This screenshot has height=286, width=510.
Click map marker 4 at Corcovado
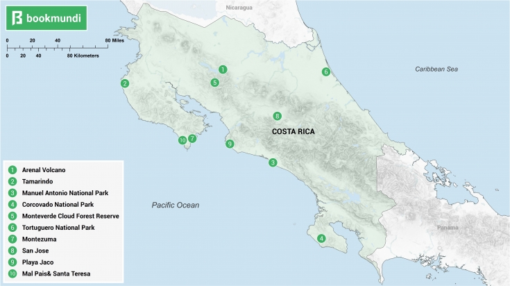coord(321,239)
